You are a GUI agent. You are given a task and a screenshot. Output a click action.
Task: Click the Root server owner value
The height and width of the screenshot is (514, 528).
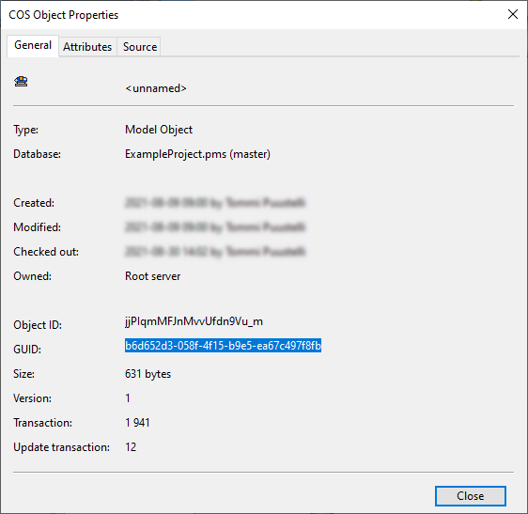tap(152, 276)
